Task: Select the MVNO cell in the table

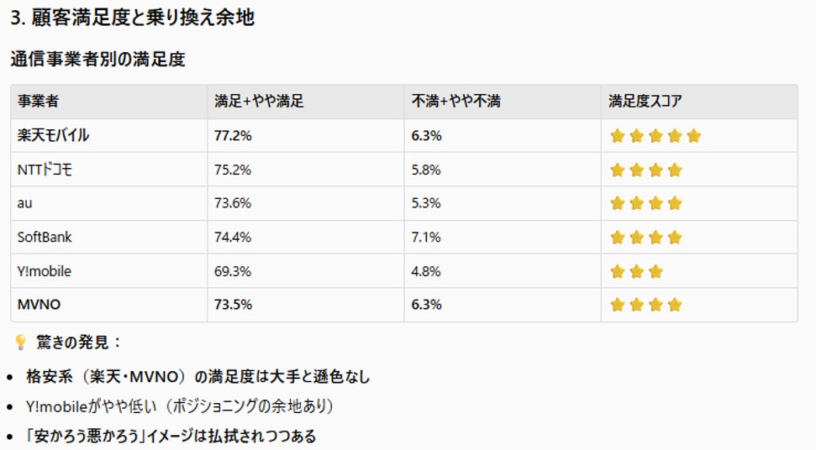Action: coord(39,305)
